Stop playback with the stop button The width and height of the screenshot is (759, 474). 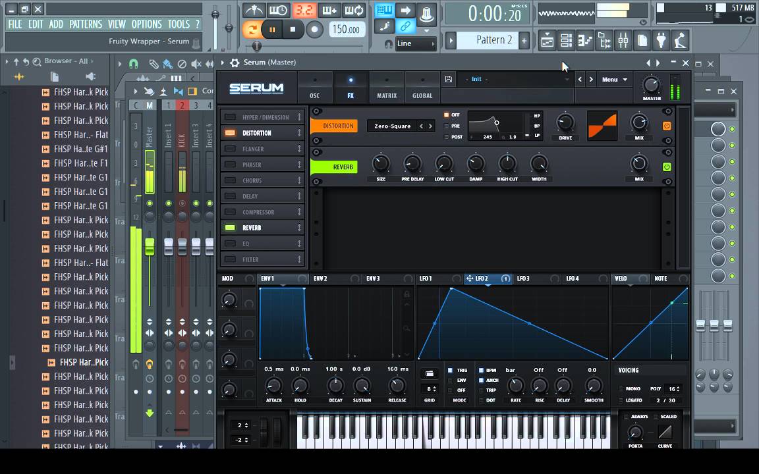(x=293, y=30)
